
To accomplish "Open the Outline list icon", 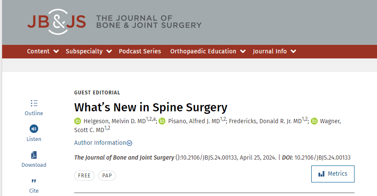I will point(34,103).
